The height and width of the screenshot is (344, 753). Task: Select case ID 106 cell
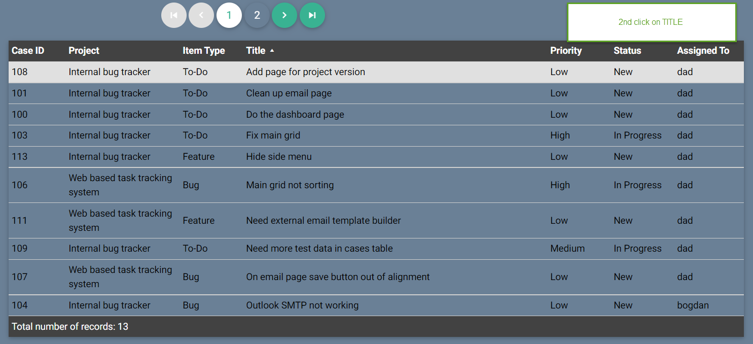tap(20, 185)
